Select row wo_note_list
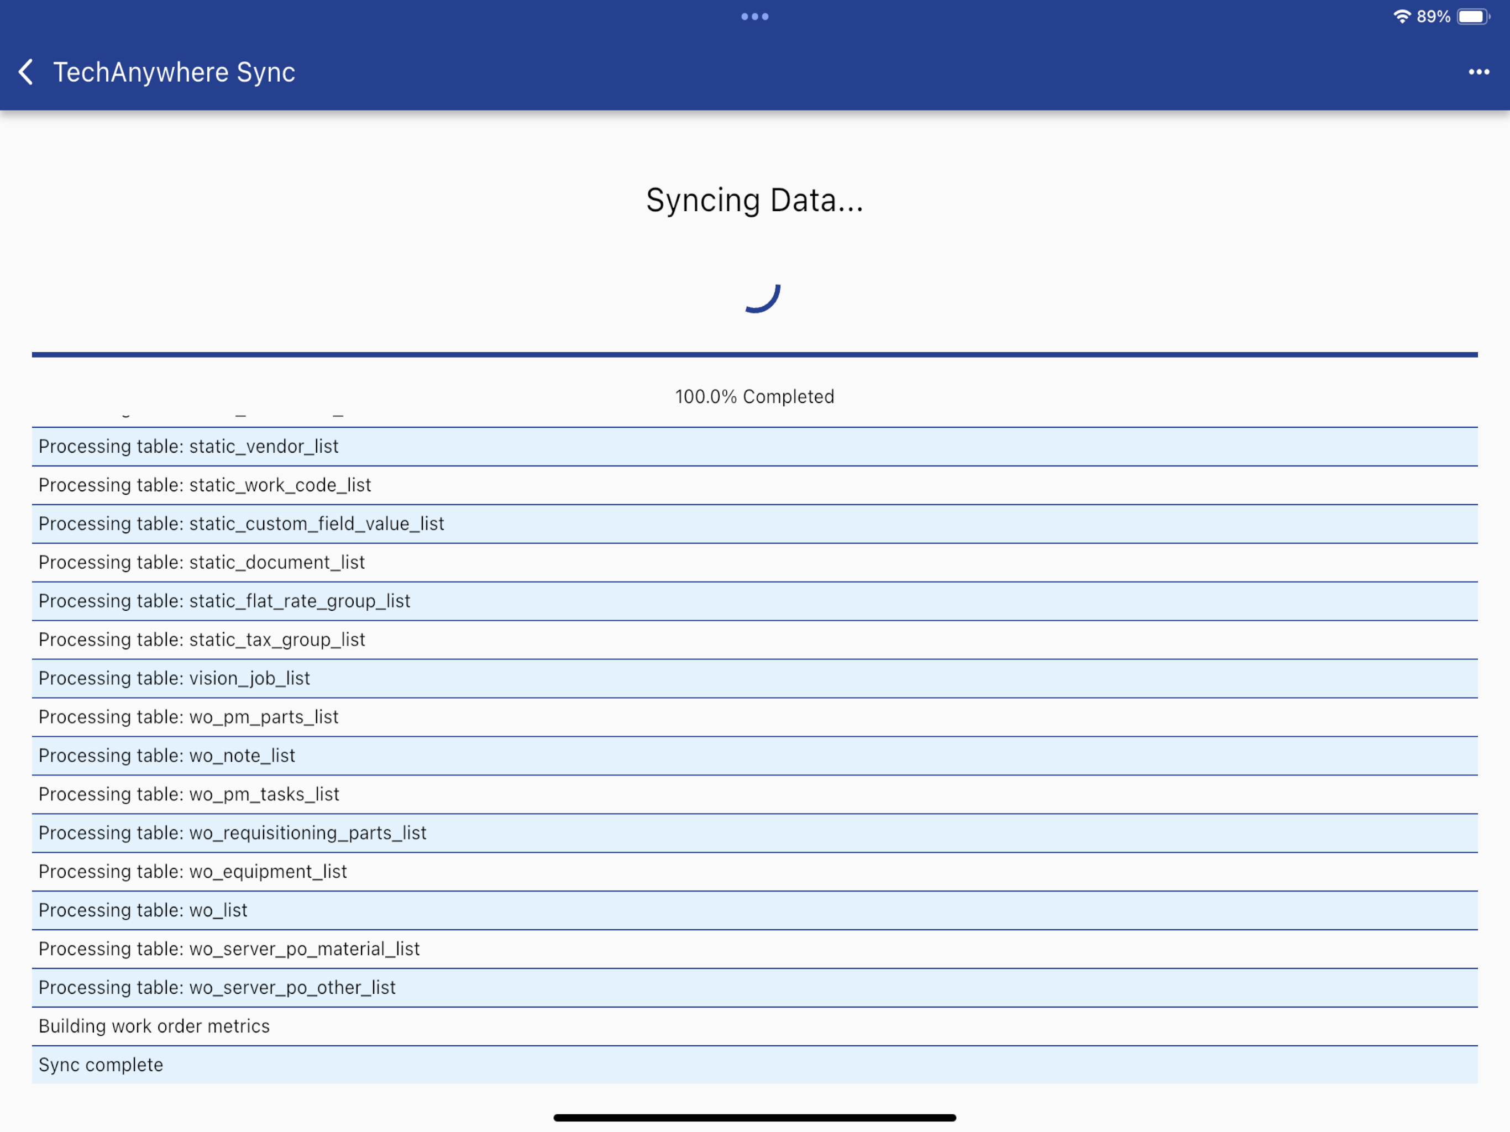1510x1132 pixels. point(755,756)
